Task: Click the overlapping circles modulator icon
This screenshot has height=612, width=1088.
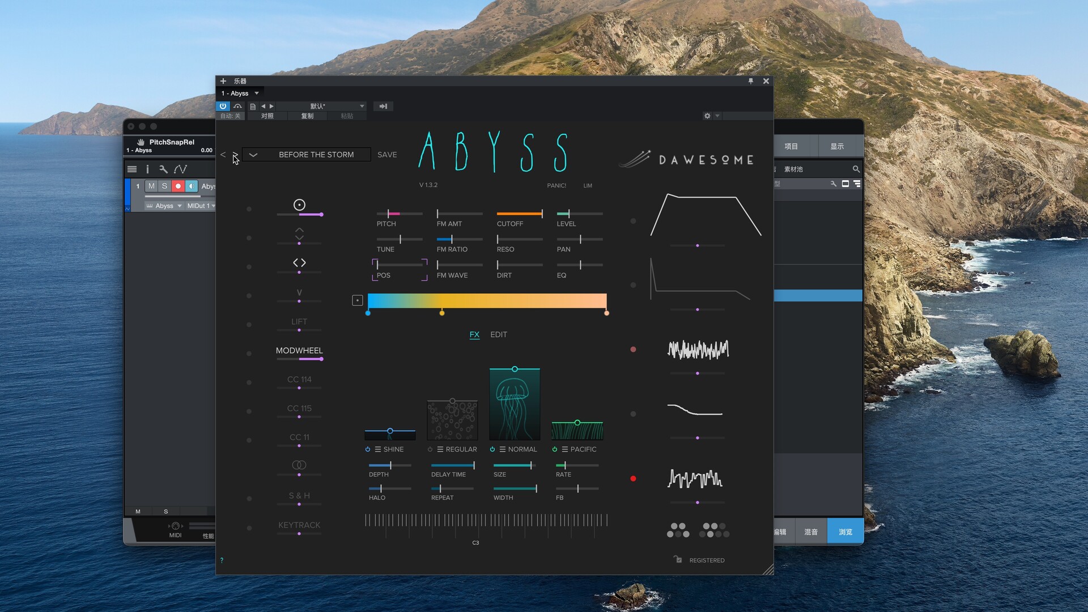Action: click(299, 465)
